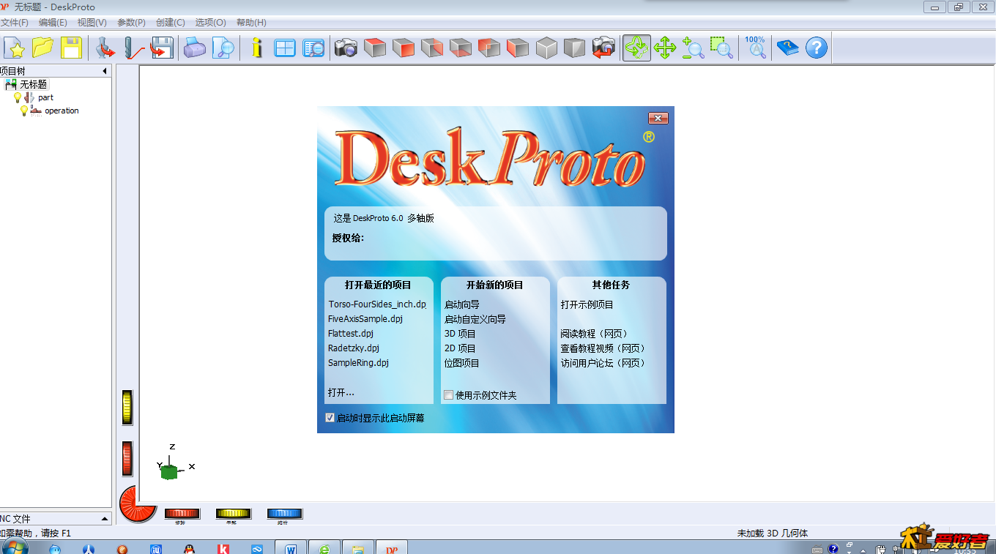The height and width of the screenshot is (554, 996).
Task: Click the camera with red arrow icon
Action: 604,48
